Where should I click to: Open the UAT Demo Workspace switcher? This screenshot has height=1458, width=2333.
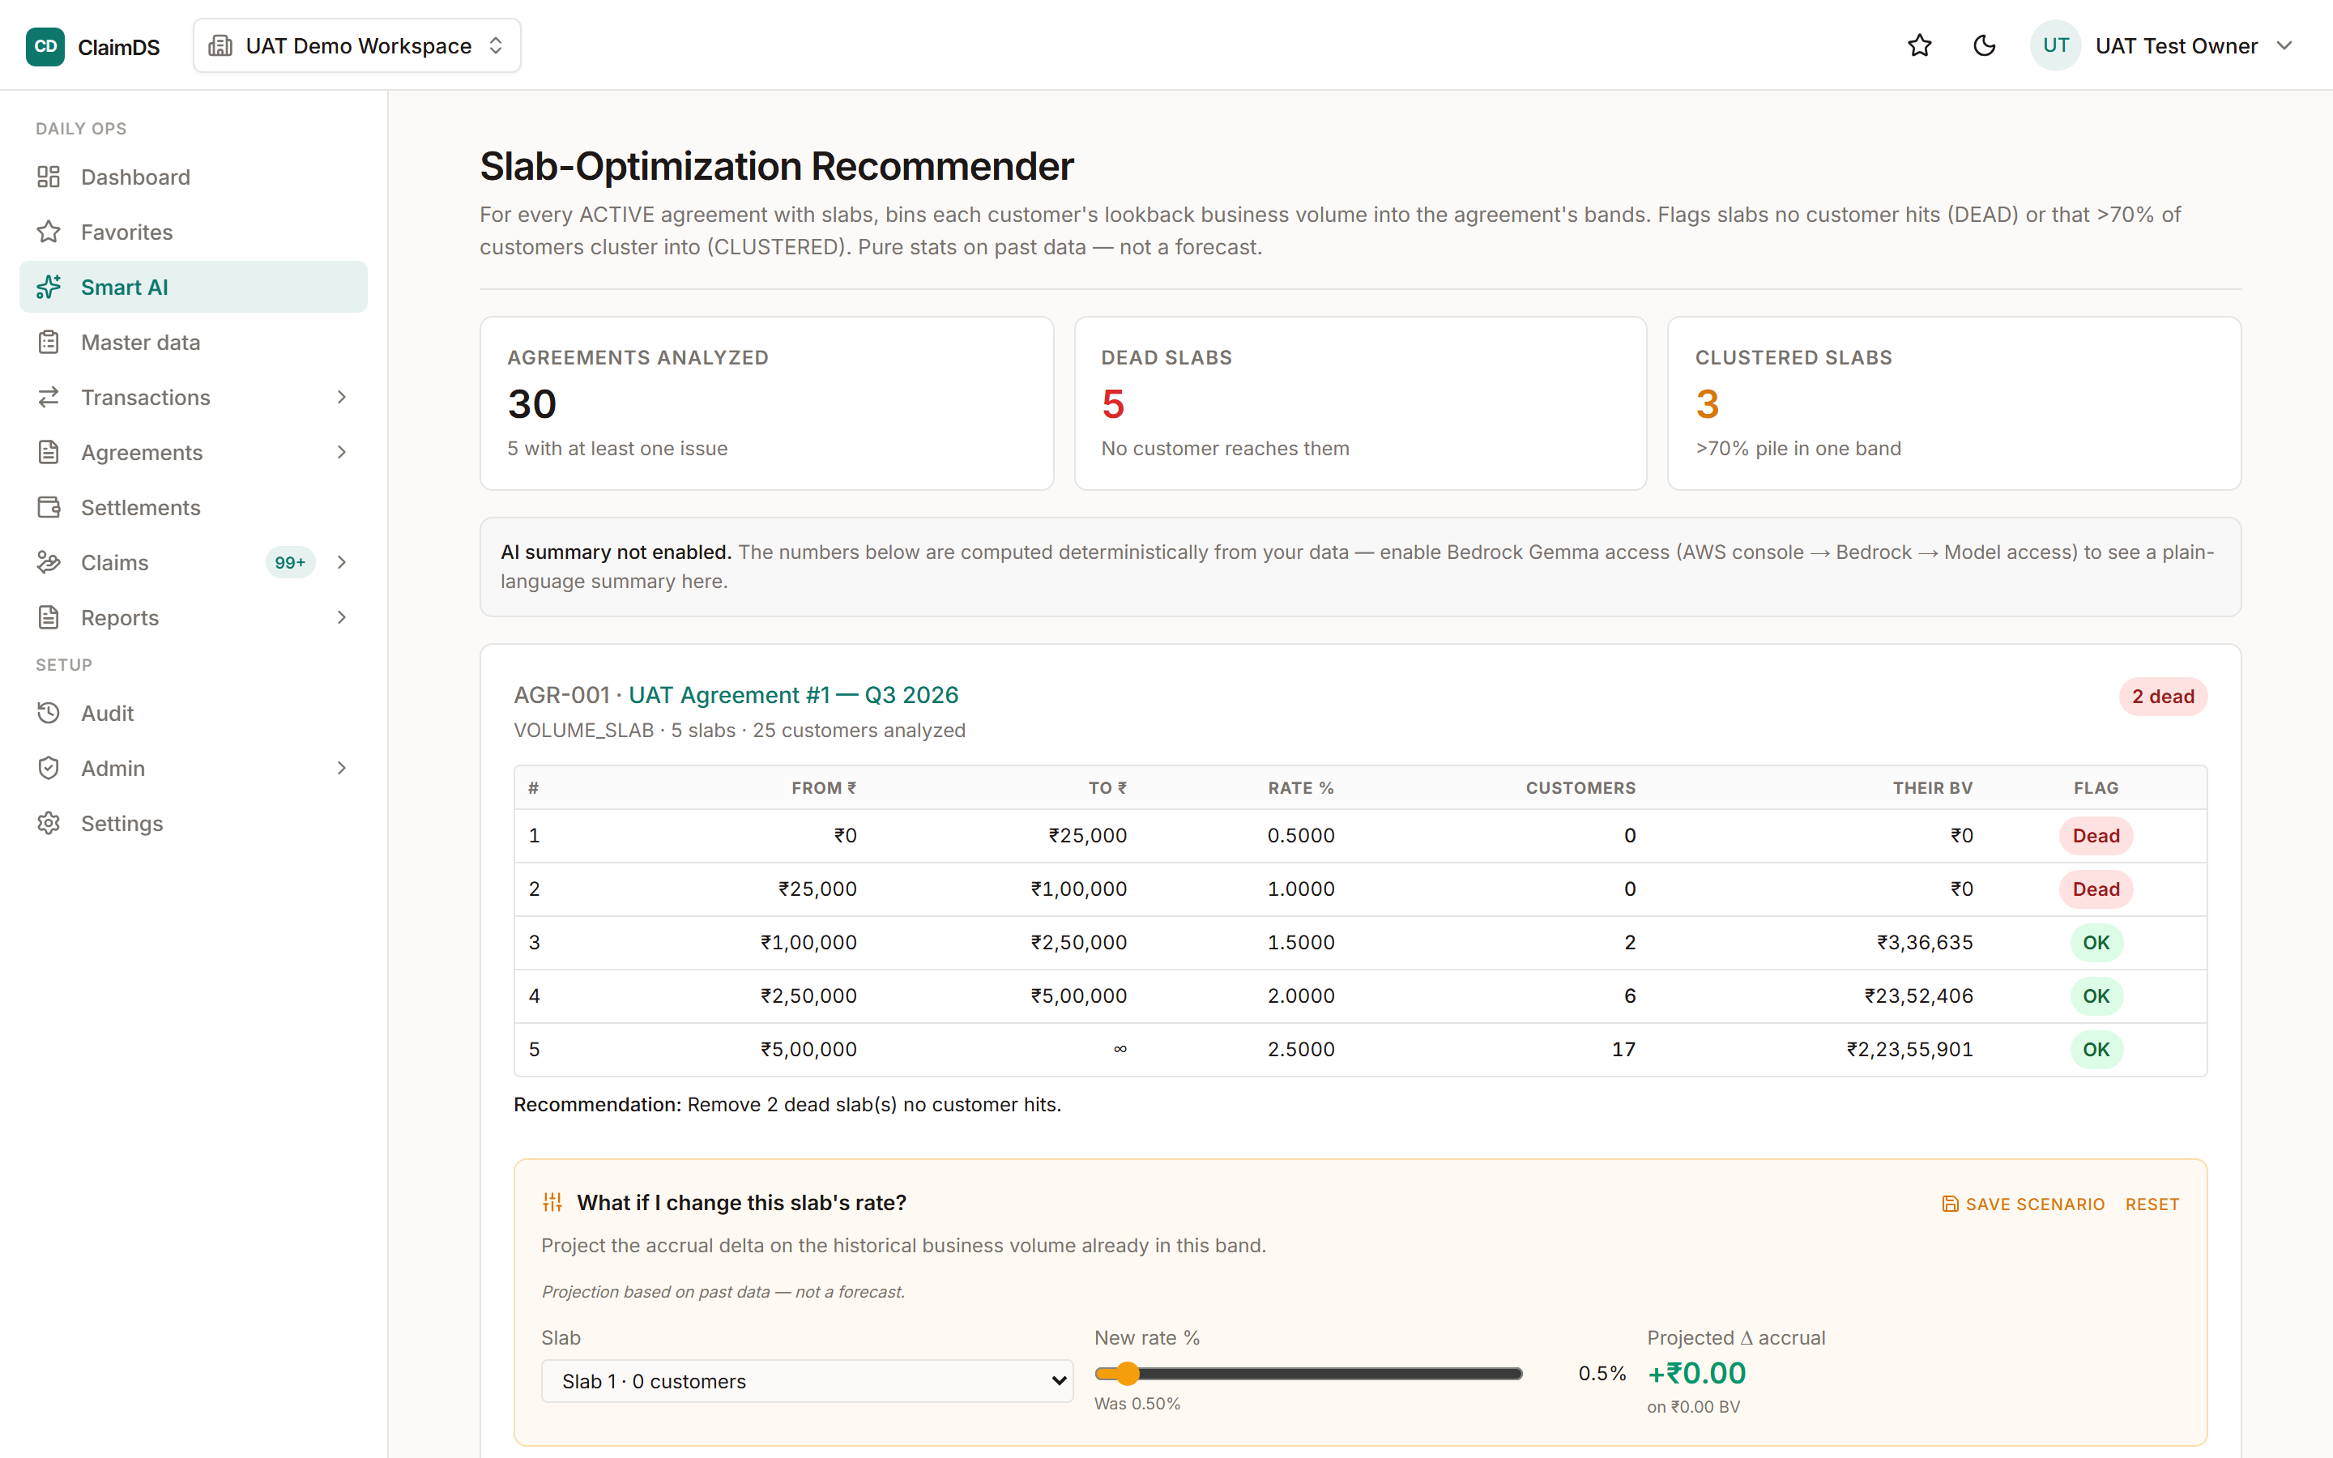356,45
